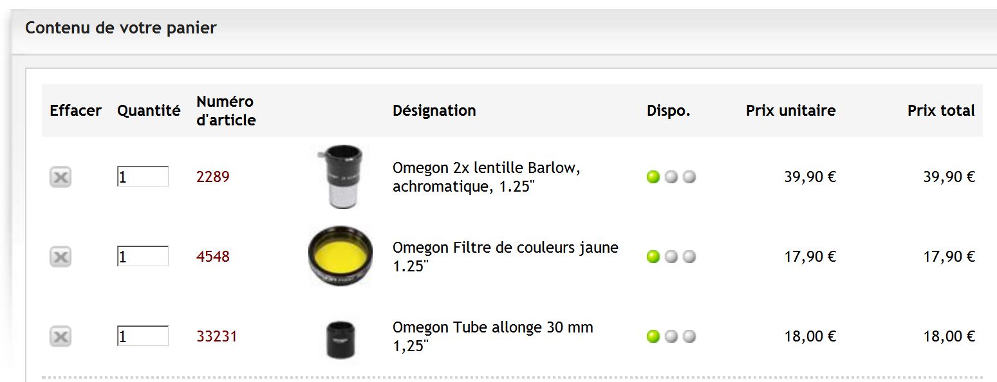Remove the Tube allonge 30 mm item
The height and width of the screenshot is (382, 997).
61,336
